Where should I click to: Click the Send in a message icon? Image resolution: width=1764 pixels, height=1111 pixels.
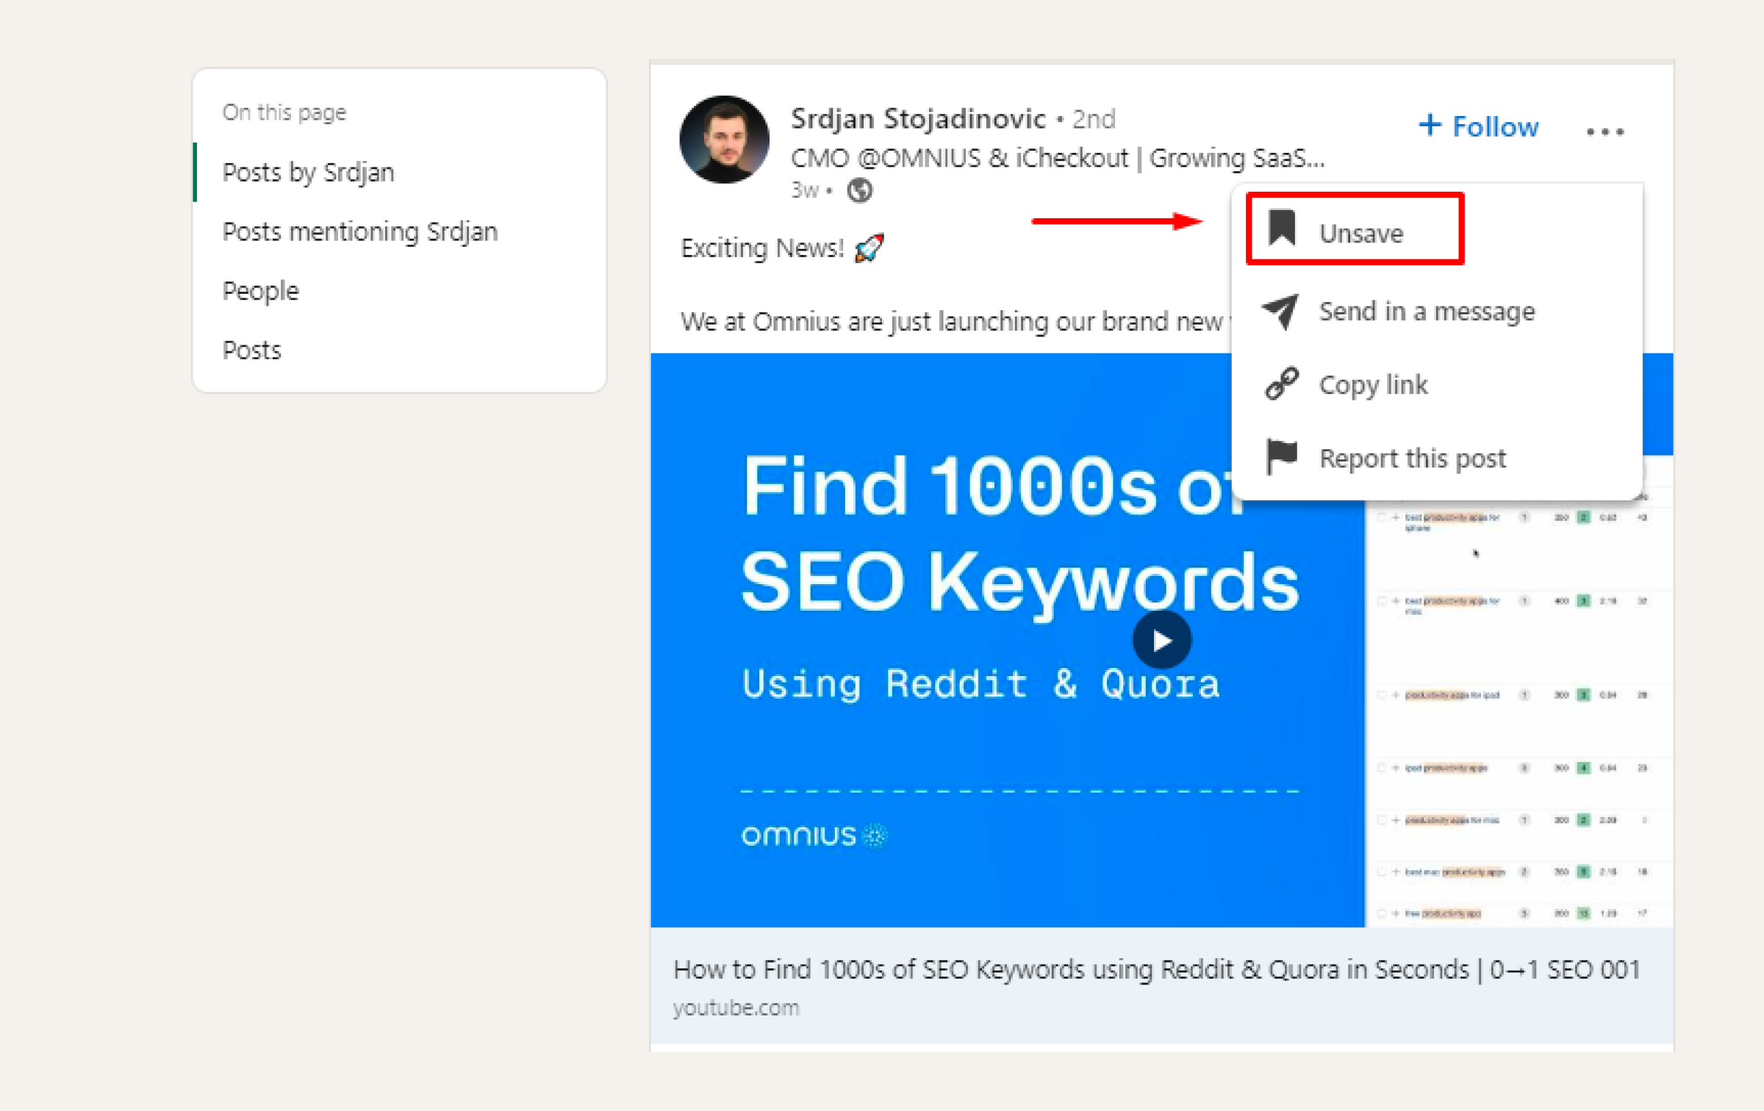point(1280,311)
